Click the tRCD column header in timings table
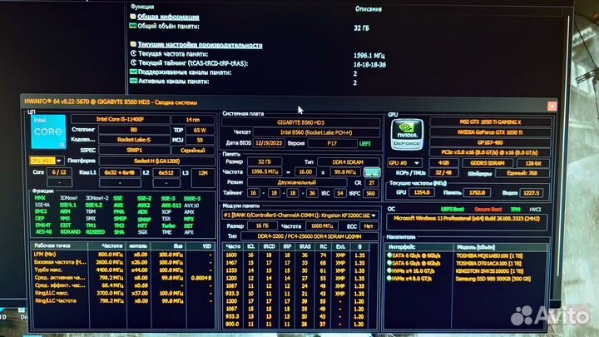 pos(269,246)
